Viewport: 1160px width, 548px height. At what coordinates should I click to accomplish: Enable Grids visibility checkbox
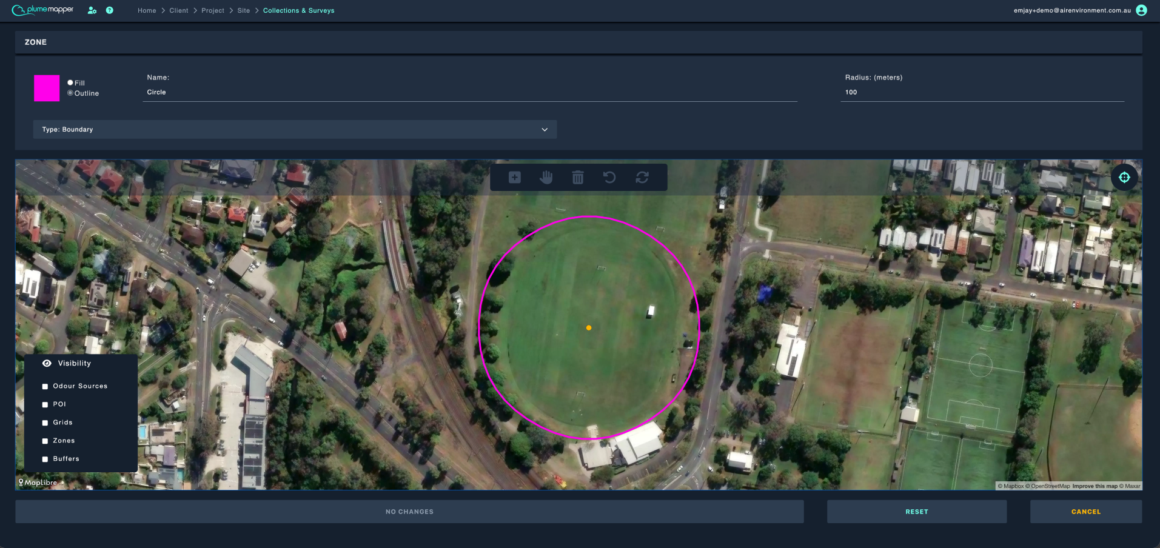coord(45,423)
